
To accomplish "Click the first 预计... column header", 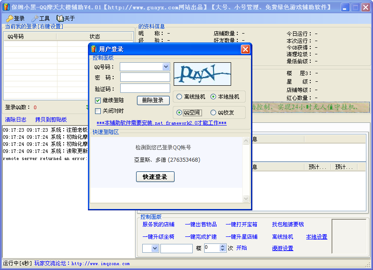I will tap(318, 167).
